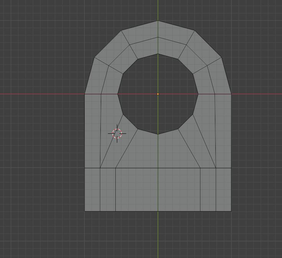Select the right outer vertex above the bottom row
The image size is (282, 258).
click(x=231, y=168)
